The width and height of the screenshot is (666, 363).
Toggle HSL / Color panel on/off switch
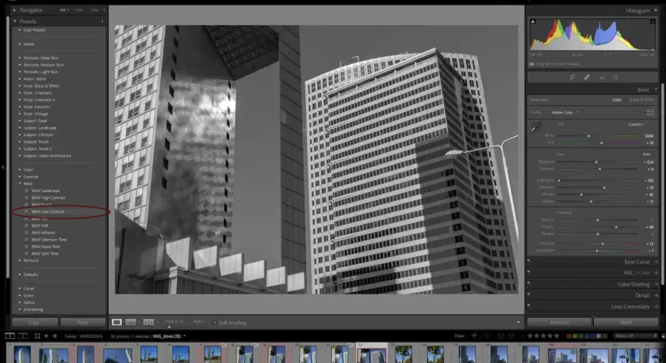[529, 271]
